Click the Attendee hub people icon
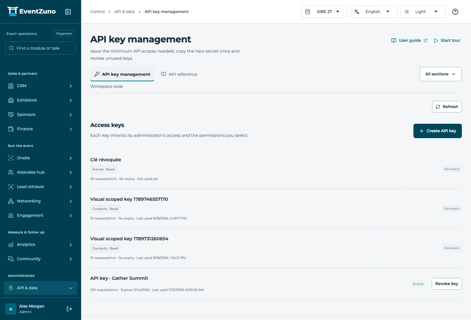This screenshot has height=320, width=471. [11, 172]
